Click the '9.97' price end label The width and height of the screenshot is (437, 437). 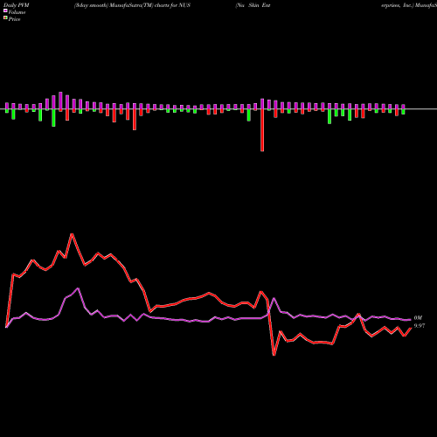coord(420,326)
